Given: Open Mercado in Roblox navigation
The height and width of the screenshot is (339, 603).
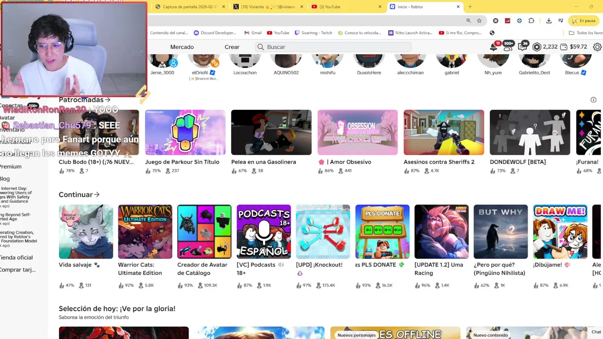Looking at the screenshot, I should (x=182, y=47).
